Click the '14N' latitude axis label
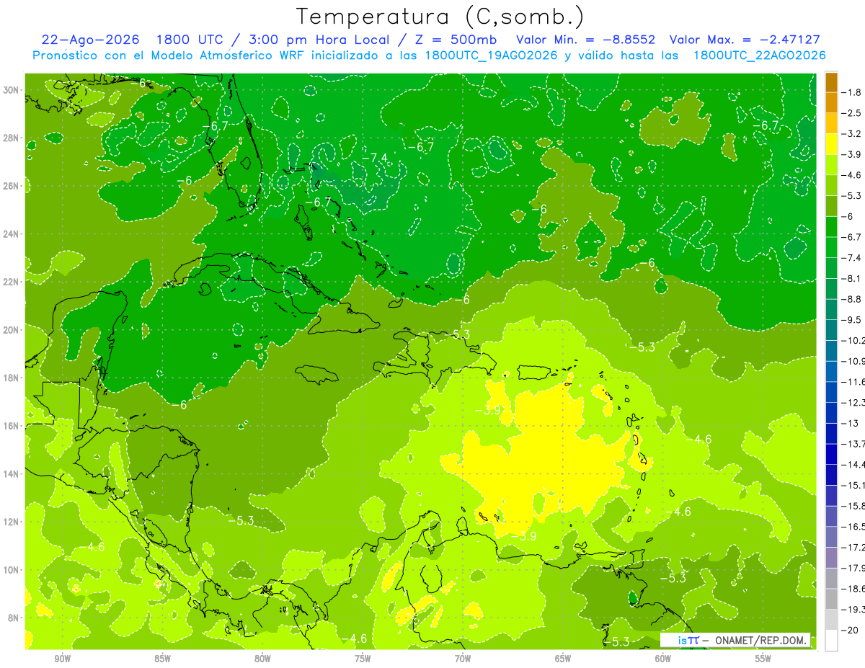The image size is (865, 668). coord(12,473)
